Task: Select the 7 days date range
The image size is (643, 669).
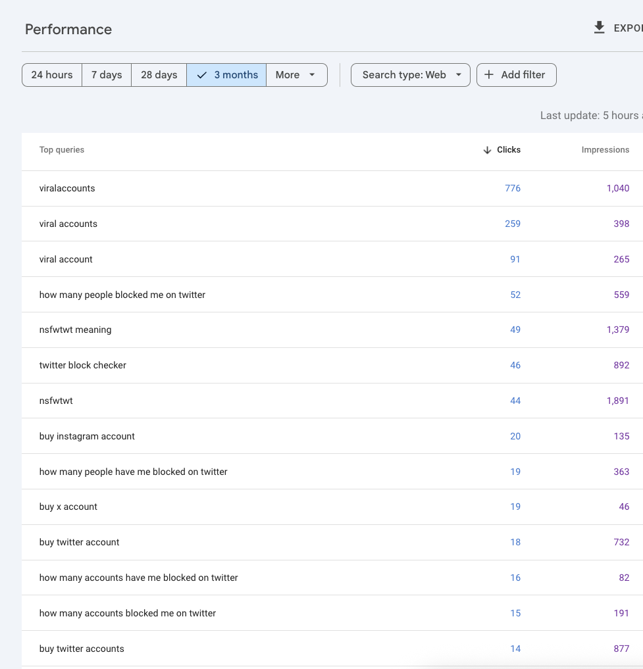Action: [107, 75]
